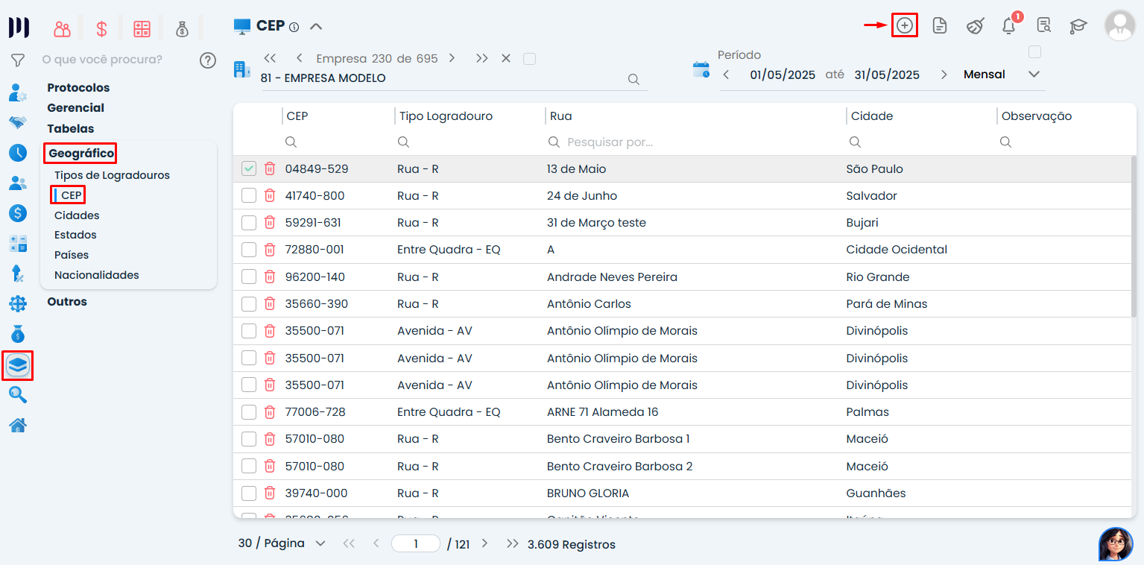
Task: Go to next page of records
Action: [x=484, y=543]
